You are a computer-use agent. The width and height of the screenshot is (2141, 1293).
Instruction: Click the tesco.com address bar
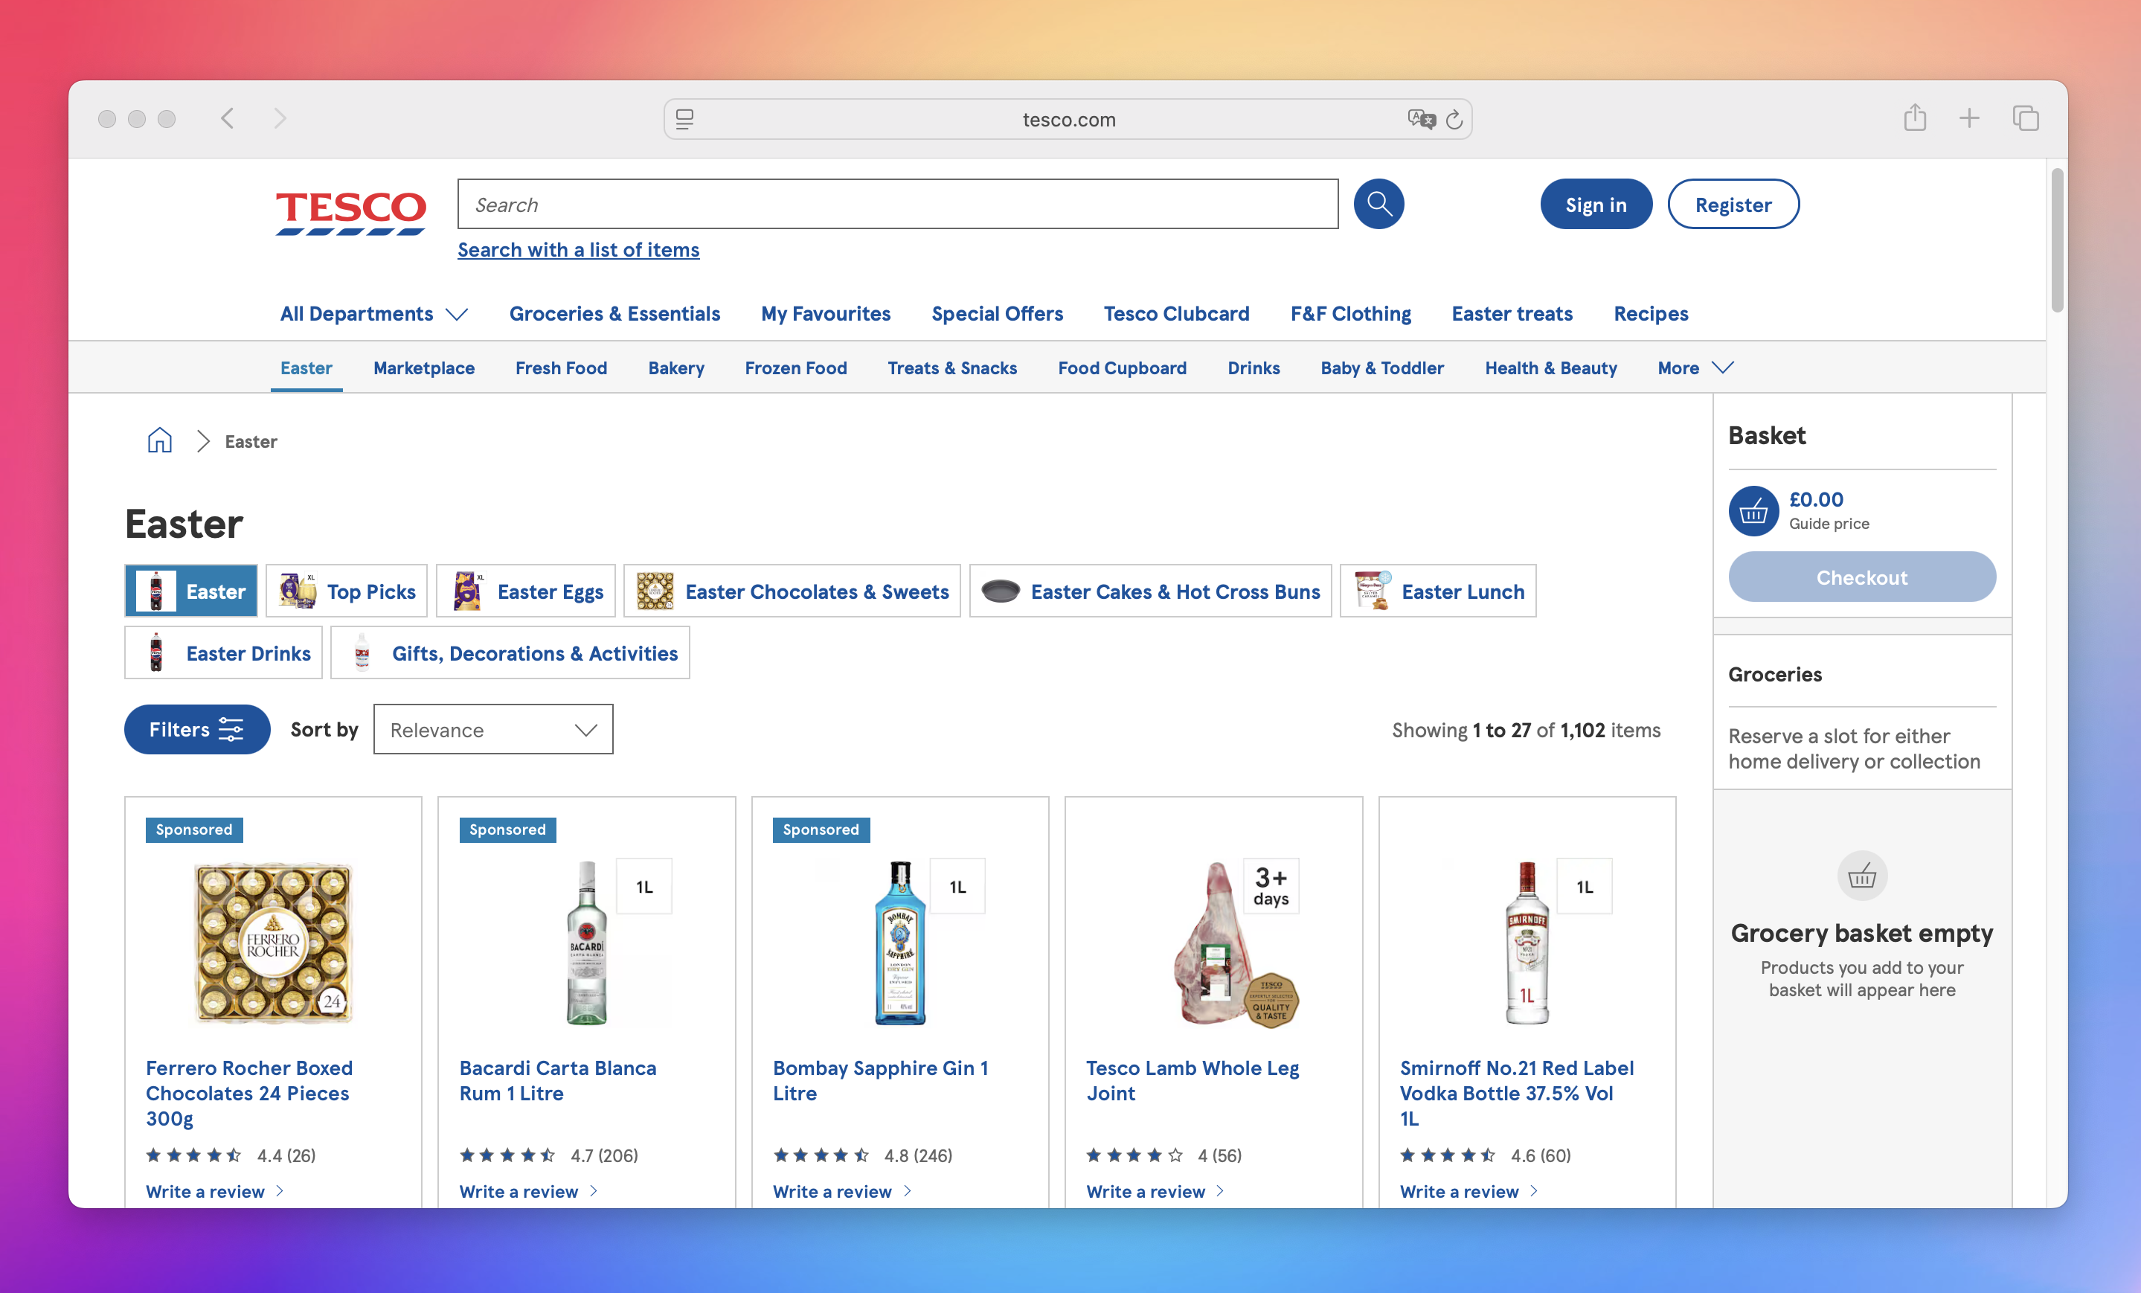click(1068, 119)
